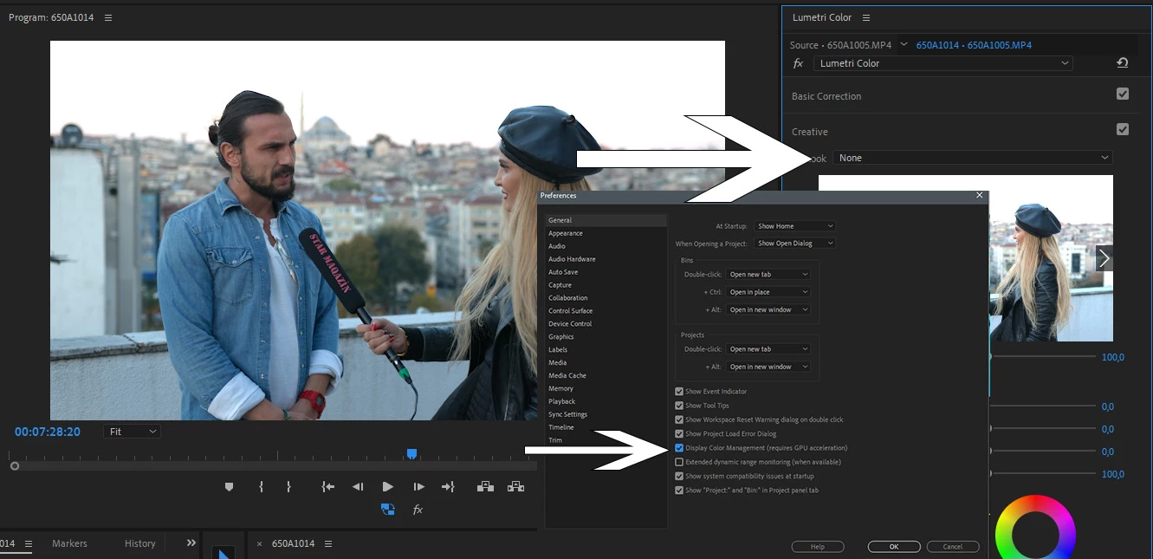The image size is (1153, 559).
Task: Toggle Basic Correction section checkbox
Action: (x=1123, y=94)
